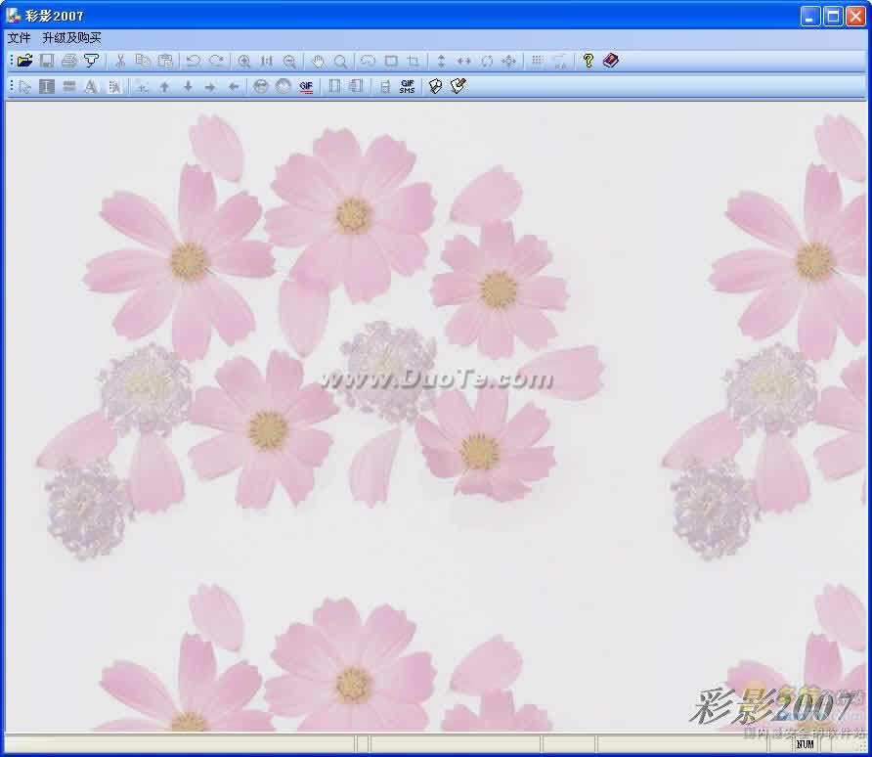Click the GIF animation icon with red underline

(306, 86)
